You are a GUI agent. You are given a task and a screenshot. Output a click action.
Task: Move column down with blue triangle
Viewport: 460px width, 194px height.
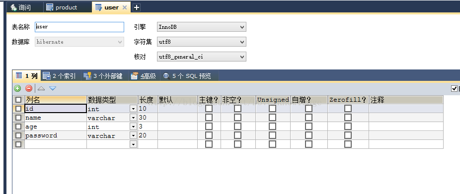click(x=53, y=88)
